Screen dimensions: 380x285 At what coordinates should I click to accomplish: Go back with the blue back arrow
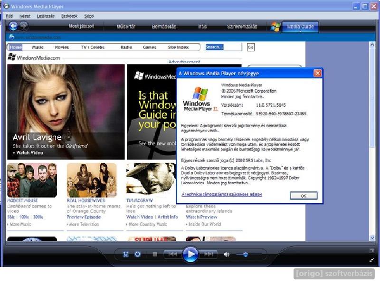click(x=13, y=26)
